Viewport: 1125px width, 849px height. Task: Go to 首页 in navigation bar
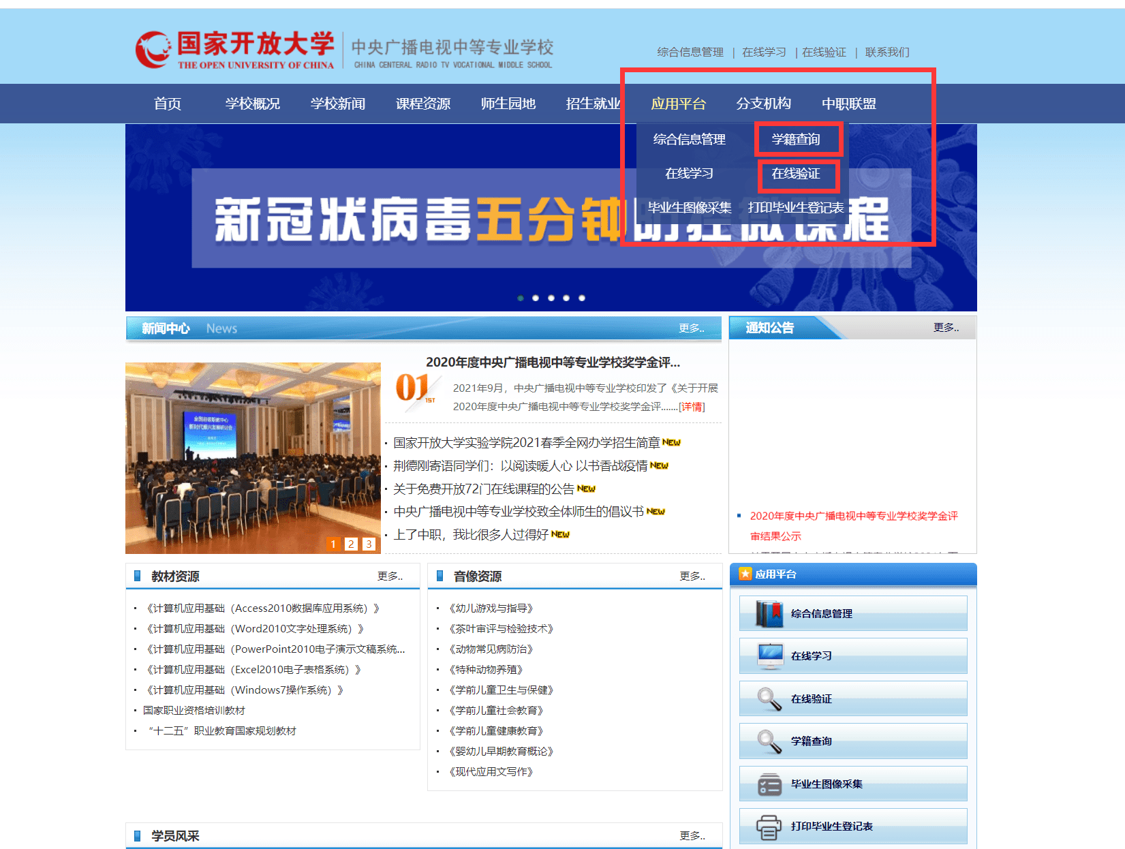tap(168, 104)
